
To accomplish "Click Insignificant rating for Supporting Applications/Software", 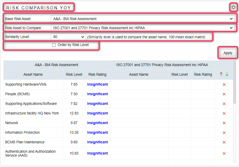I will (97, 104).
